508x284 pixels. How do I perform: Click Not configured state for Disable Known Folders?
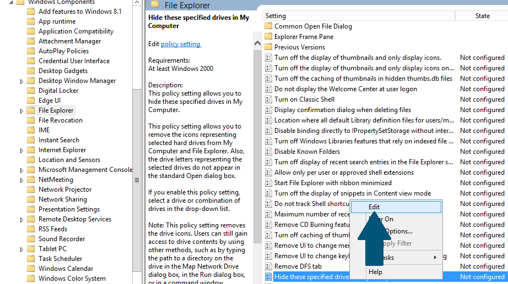[482, 152]
